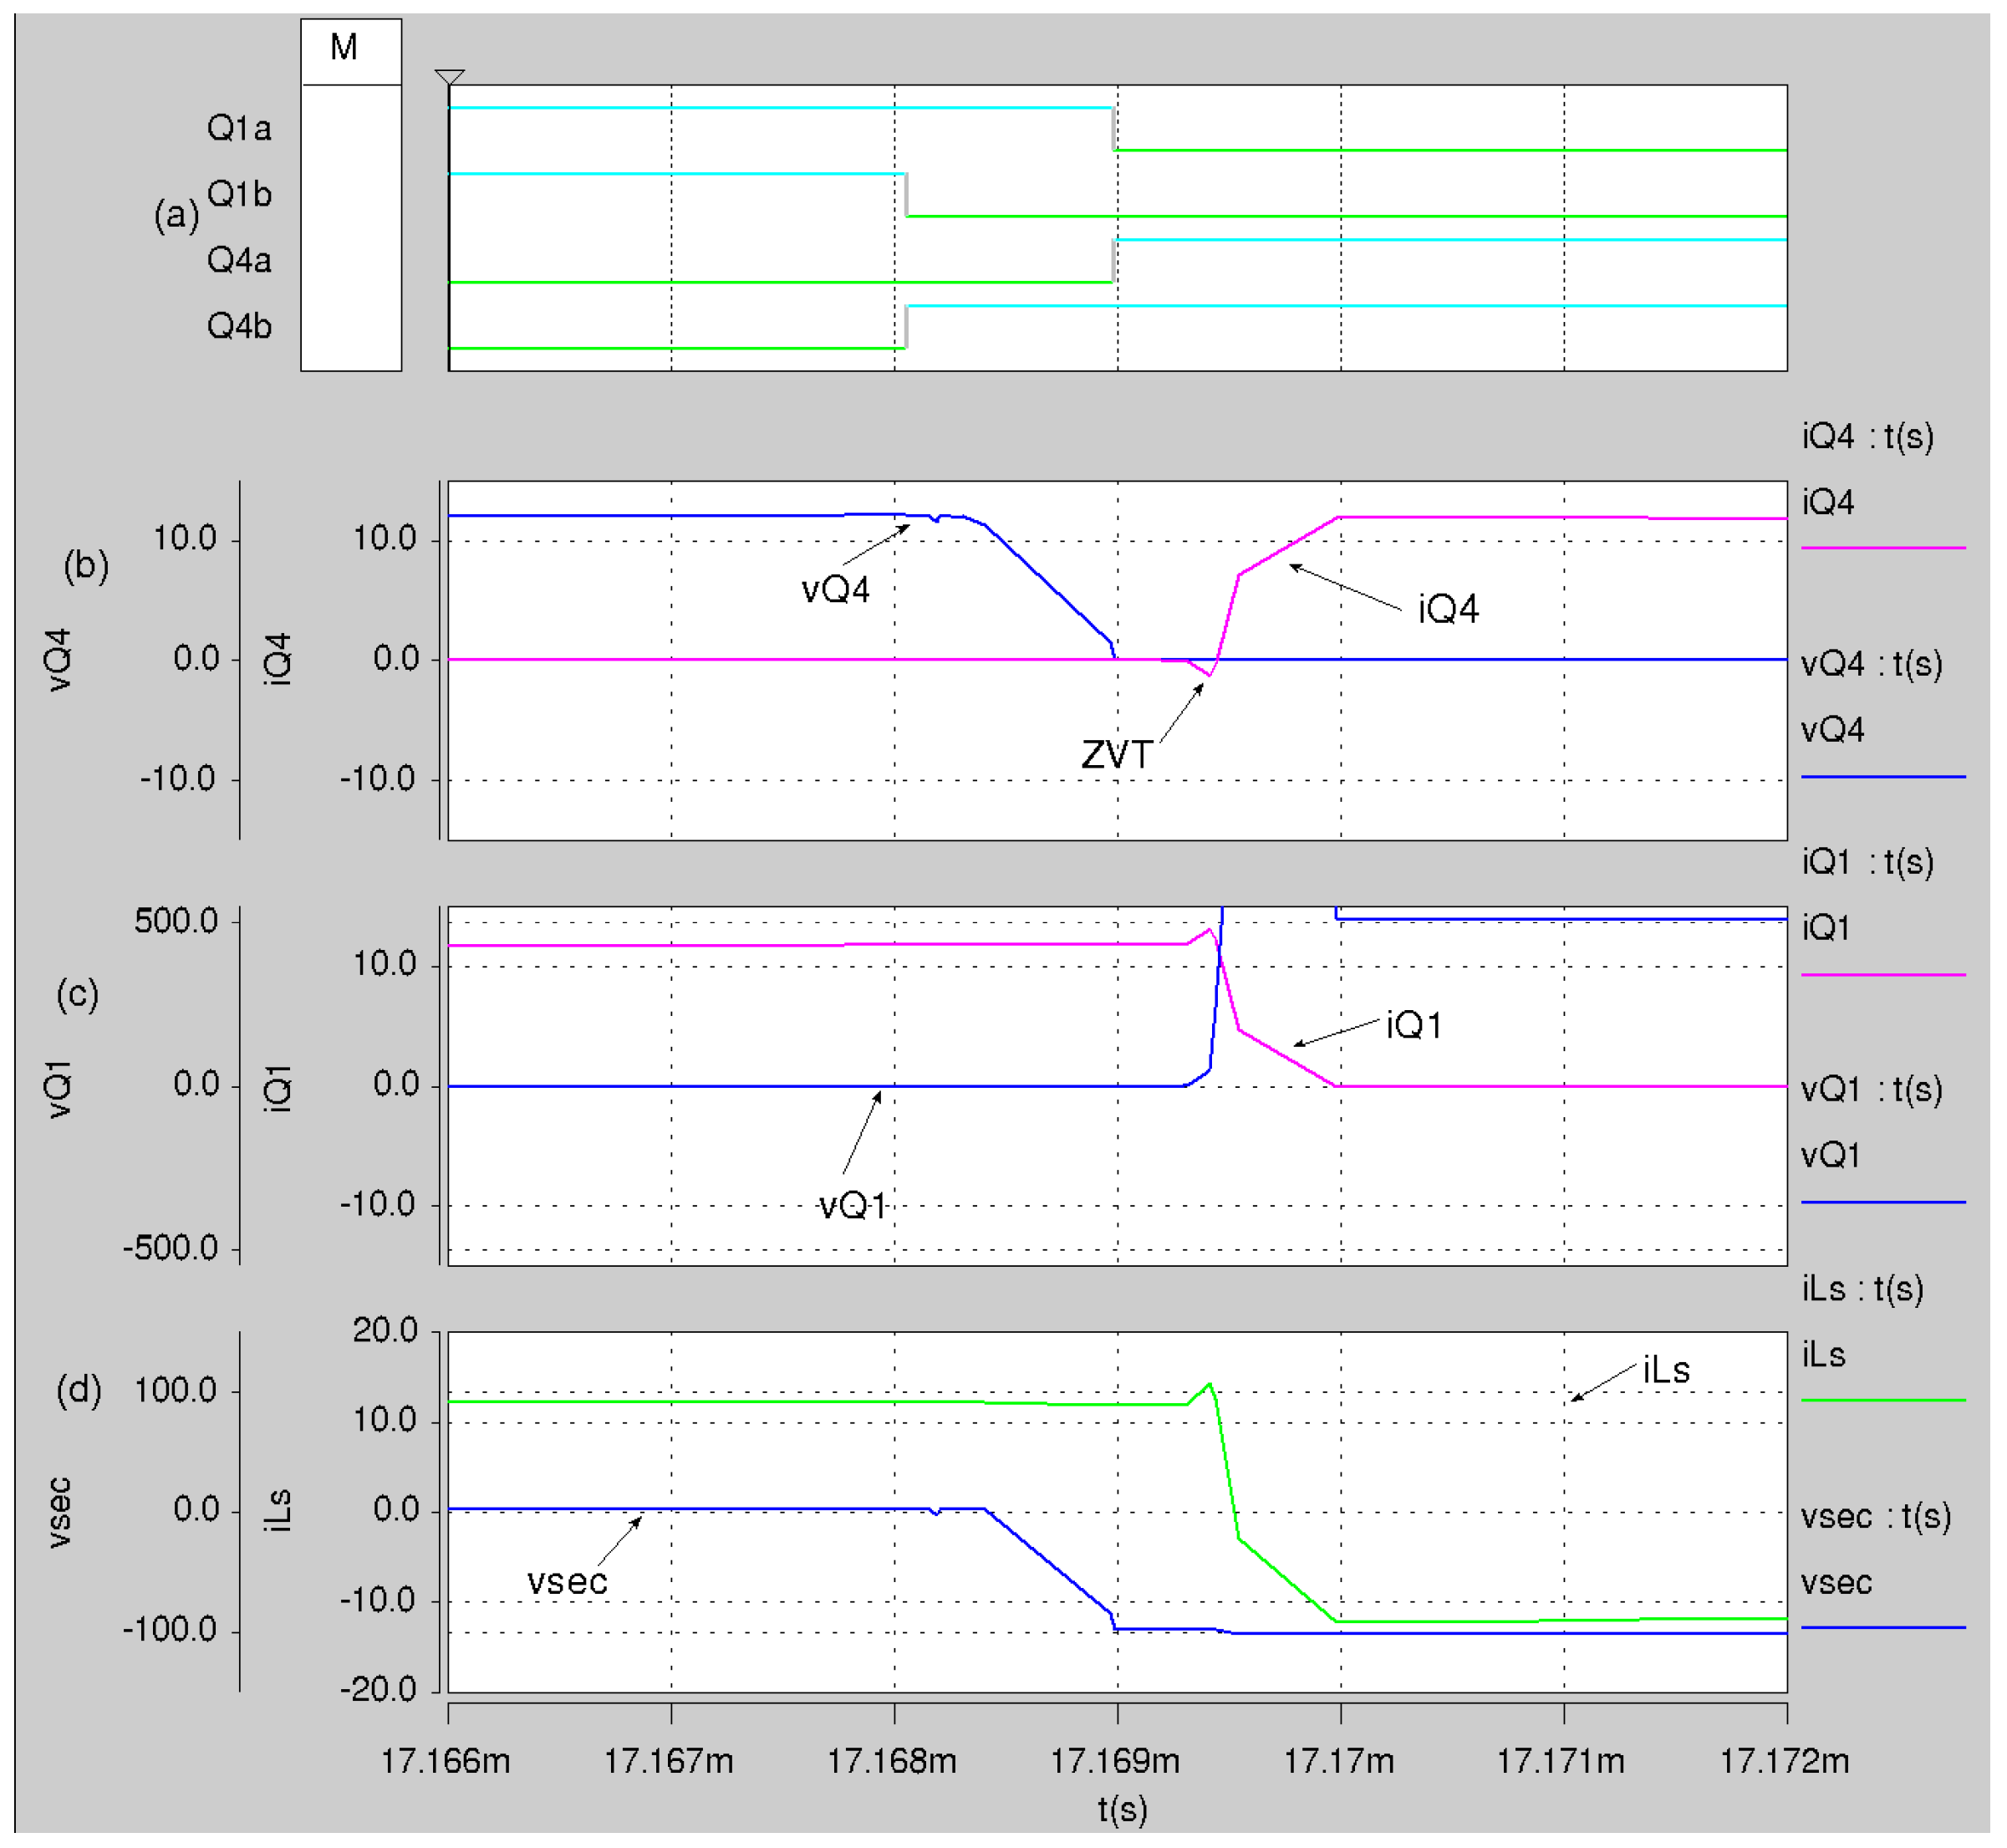Select the Q1b digital signal label

(239, 194)
